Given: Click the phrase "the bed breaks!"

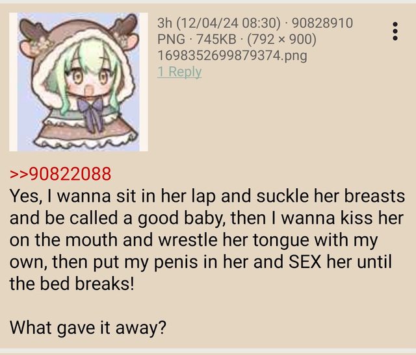Looking at the screenshot, I should [72, 284].
